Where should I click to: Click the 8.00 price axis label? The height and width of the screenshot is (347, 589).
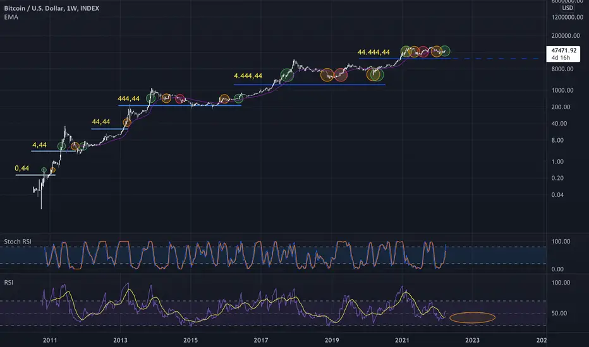(x=557, y=140)
